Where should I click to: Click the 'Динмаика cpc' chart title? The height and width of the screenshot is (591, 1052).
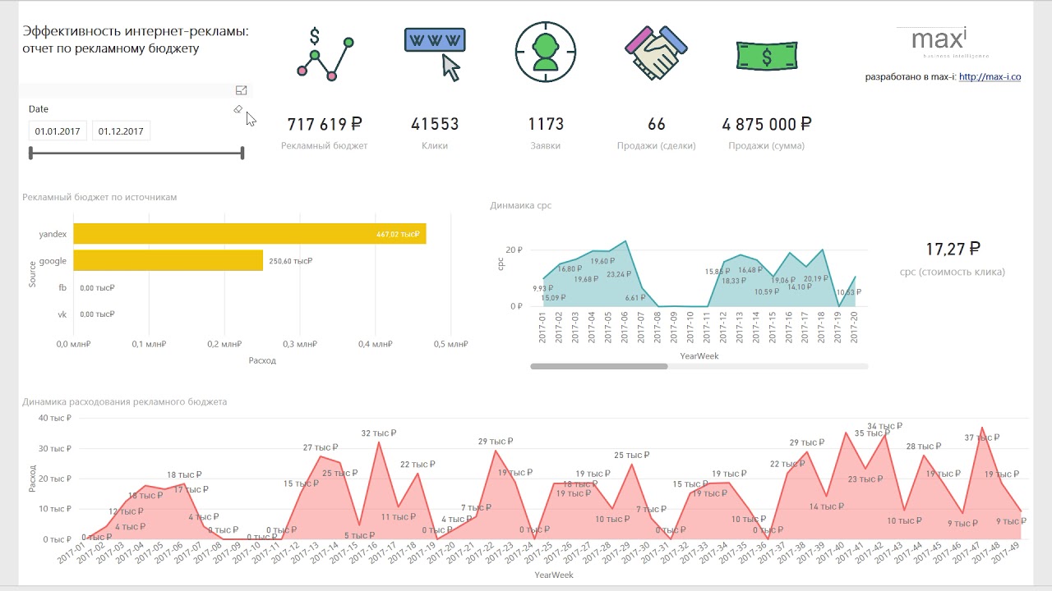tap(521, 205)
